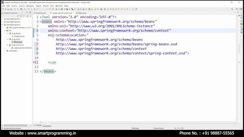Open the New wizard dropdown arrow
This screenshot has height=137, width=244.
coord(6,9)
